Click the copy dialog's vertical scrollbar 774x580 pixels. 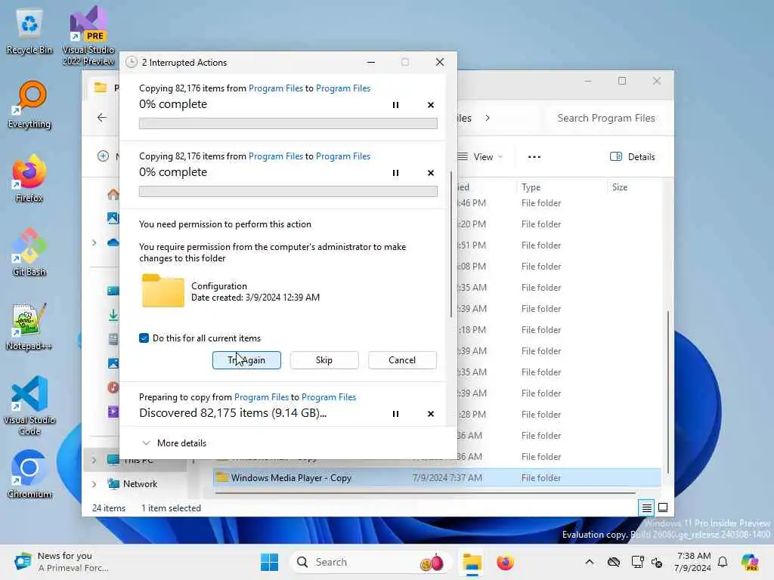pos(450,244)
